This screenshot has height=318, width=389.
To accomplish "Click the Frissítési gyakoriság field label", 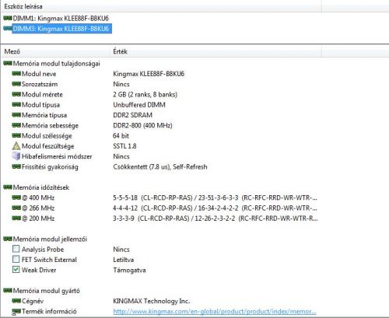I will [50, 167].
